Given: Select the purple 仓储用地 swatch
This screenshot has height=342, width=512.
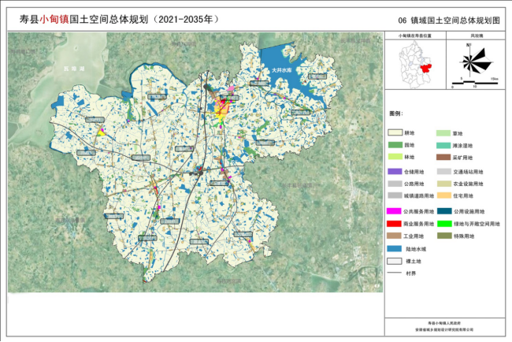Looking at the screenshot, I should (396, 171).
